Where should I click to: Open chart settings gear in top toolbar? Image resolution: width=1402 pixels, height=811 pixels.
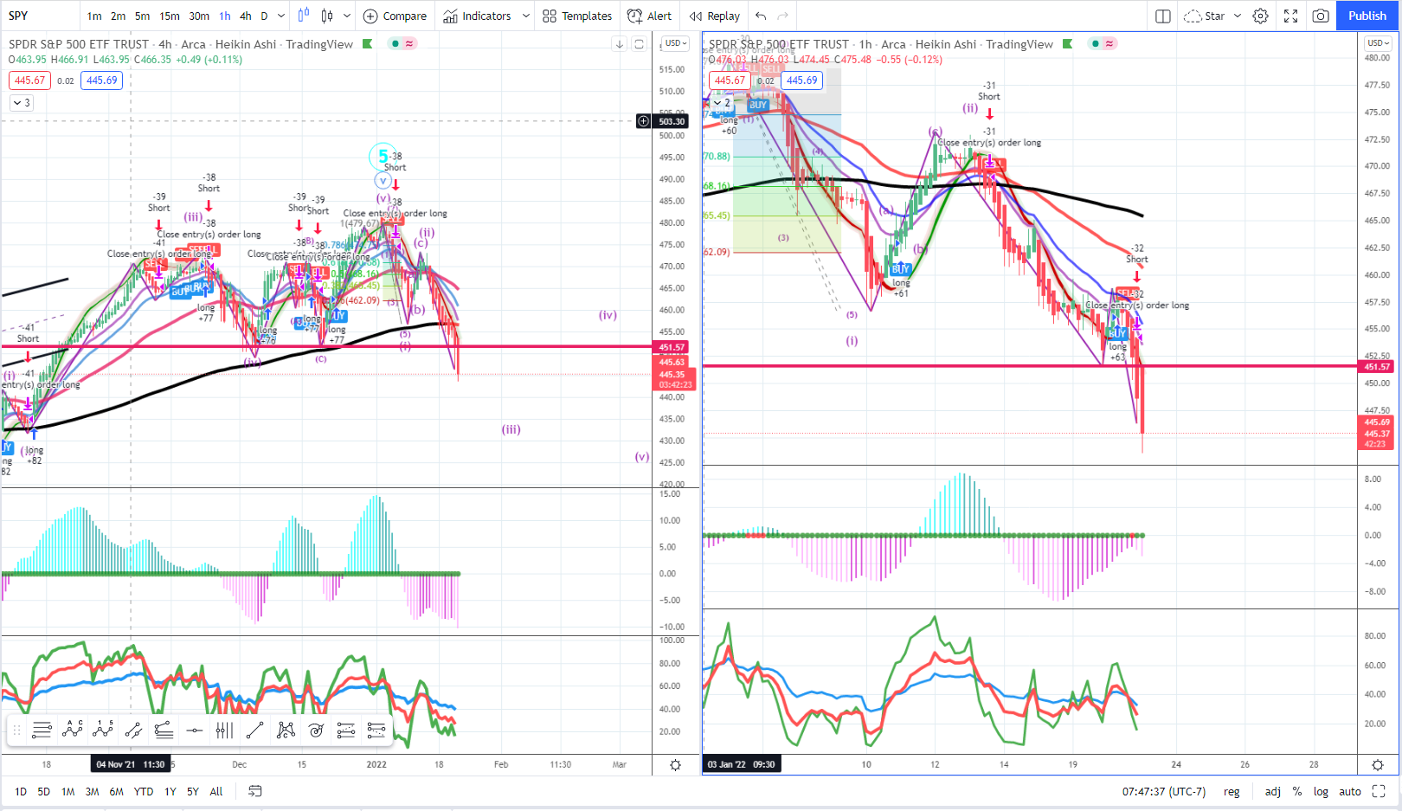(x=1261, y=16)
